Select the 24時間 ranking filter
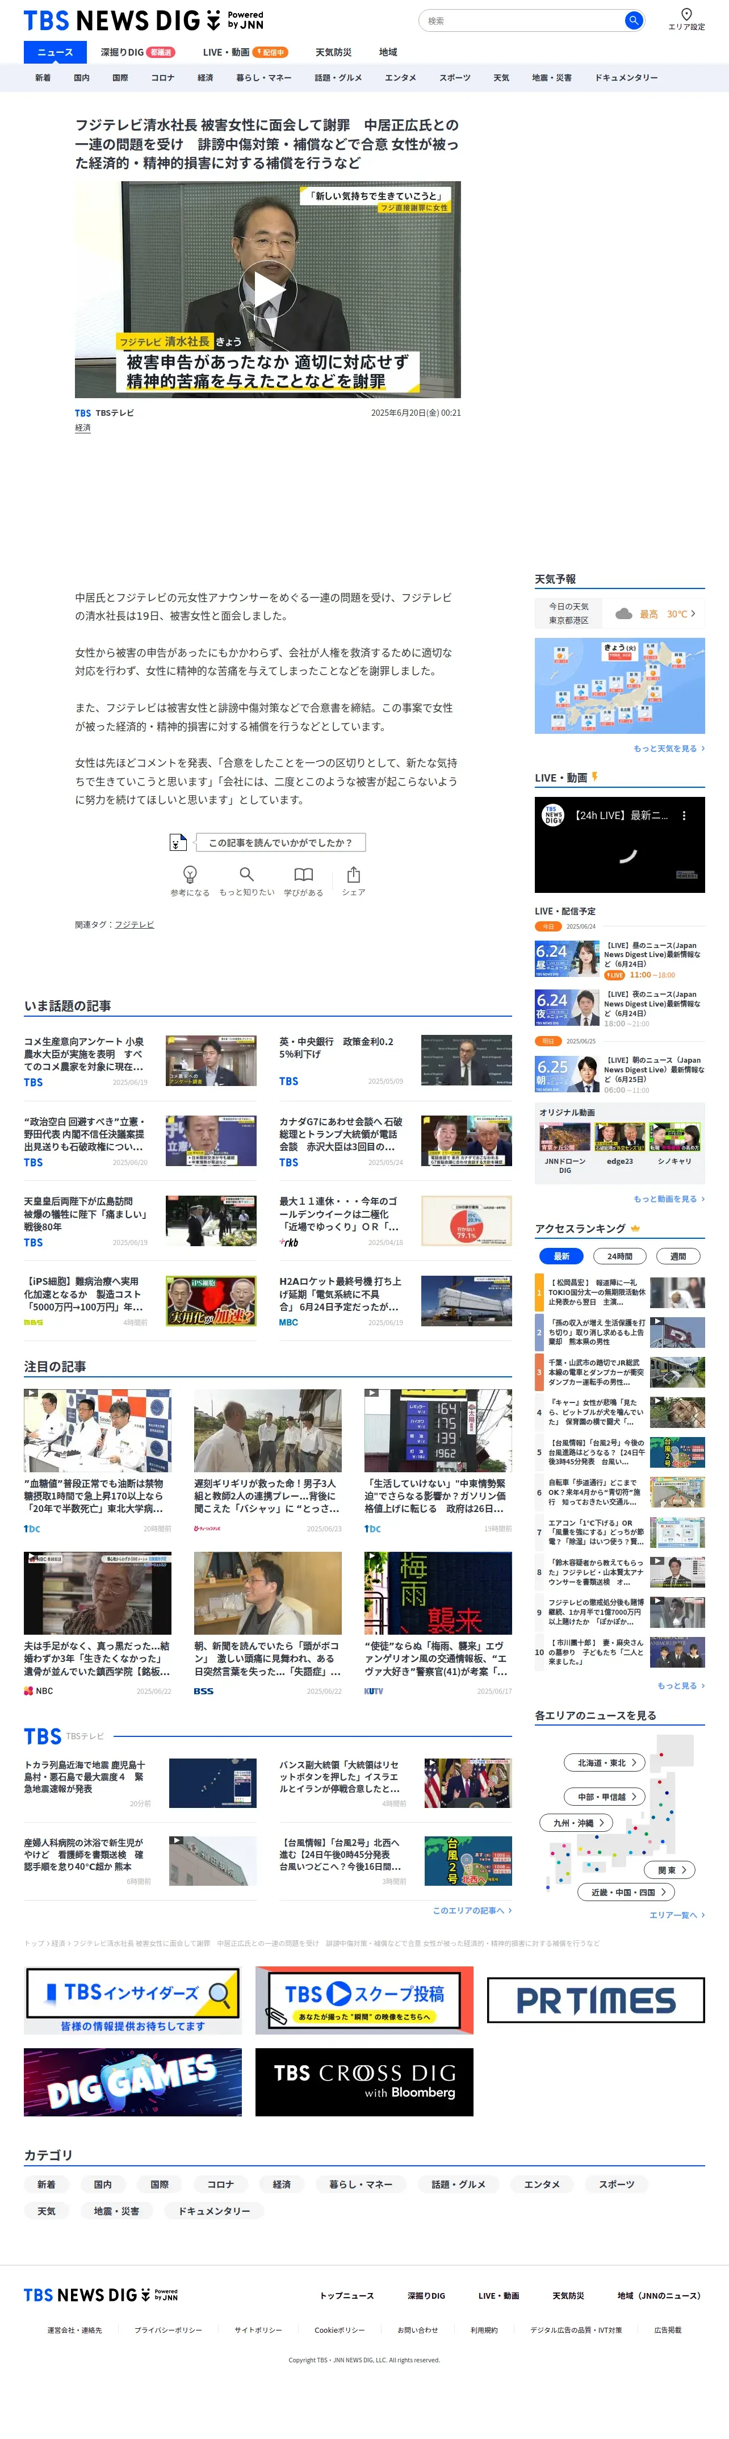 tap(619, 1255)
